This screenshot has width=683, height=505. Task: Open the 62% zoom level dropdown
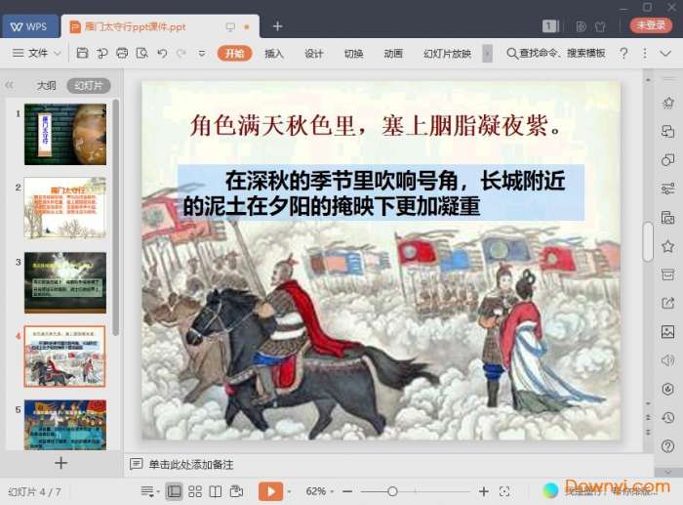pos(319,491)
